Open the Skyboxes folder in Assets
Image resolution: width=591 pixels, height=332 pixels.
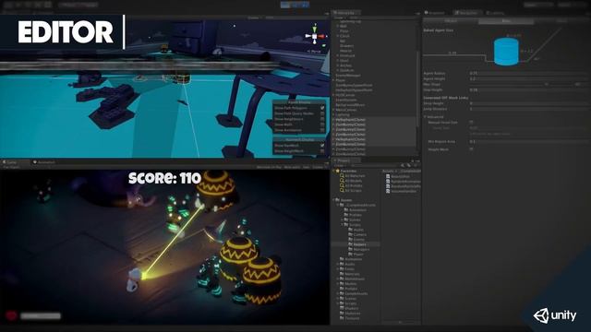[353, 314]
